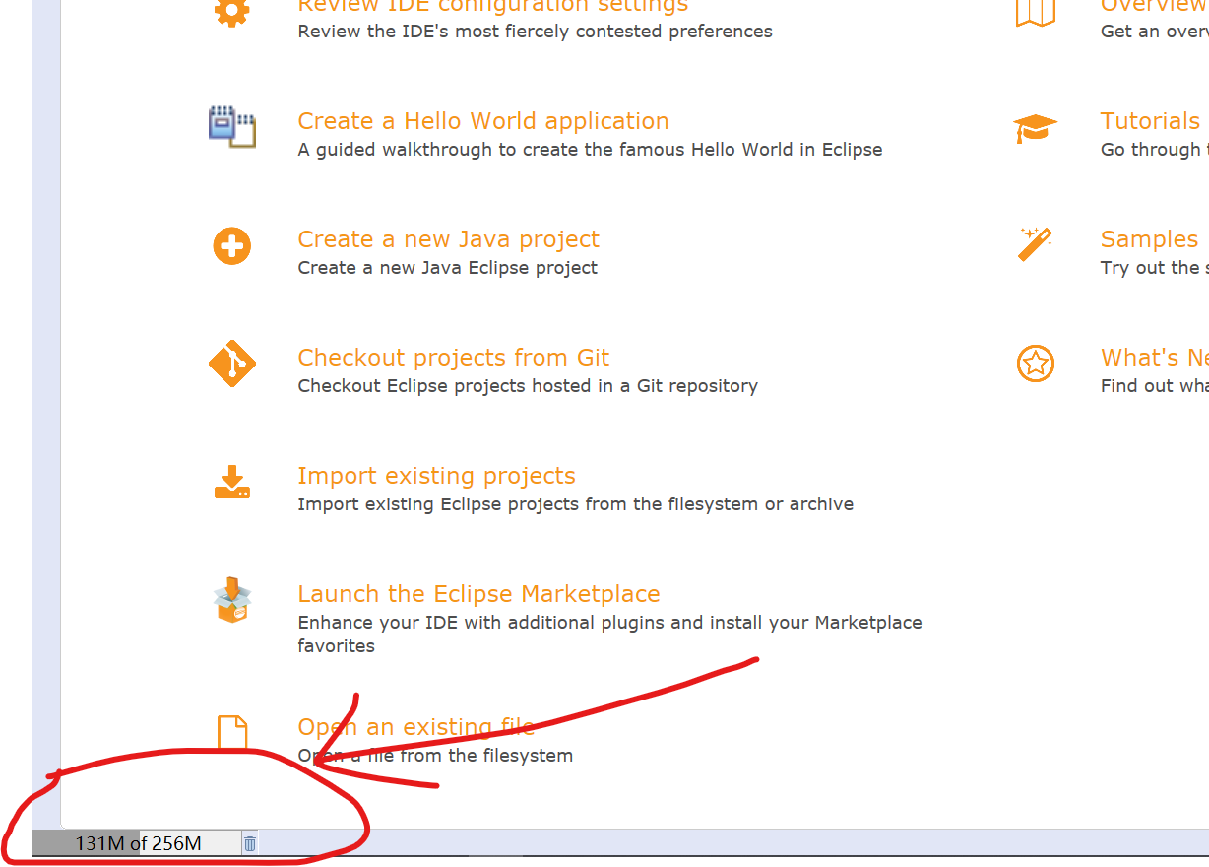Open the Samples link
Viewport: 1209px width, 867px height.
(x=1149, y=239)
